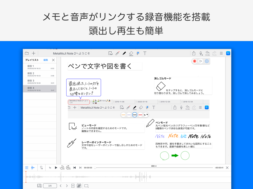Select 録音 2 in the playlist

[40, 74]
